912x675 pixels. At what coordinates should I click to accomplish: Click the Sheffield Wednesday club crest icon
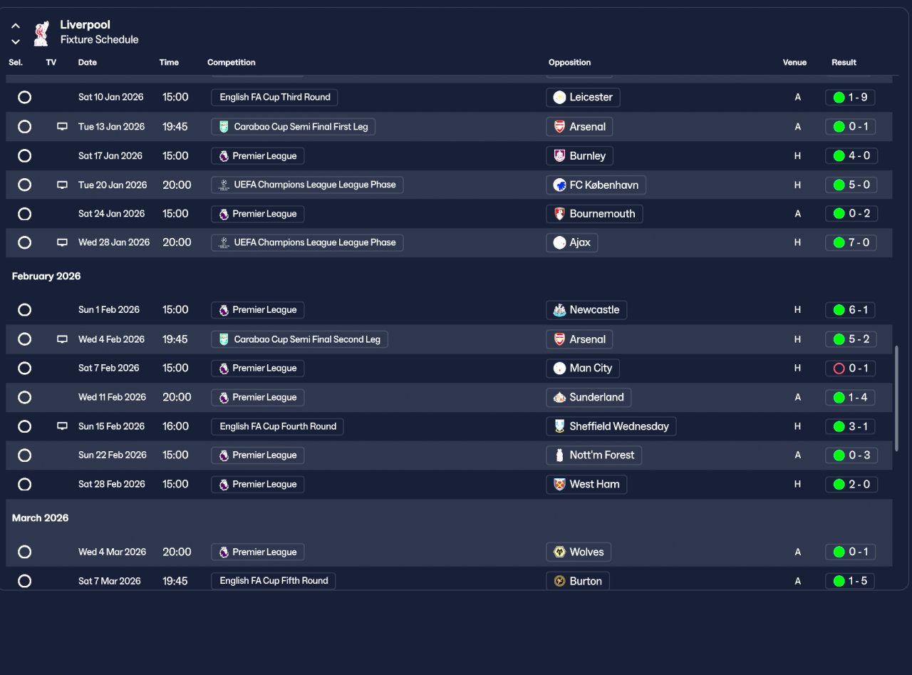560,427
